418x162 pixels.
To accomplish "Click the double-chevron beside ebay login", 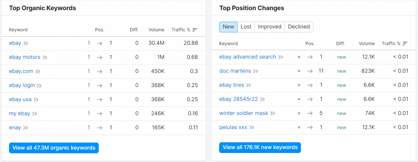I will [40, 86].
